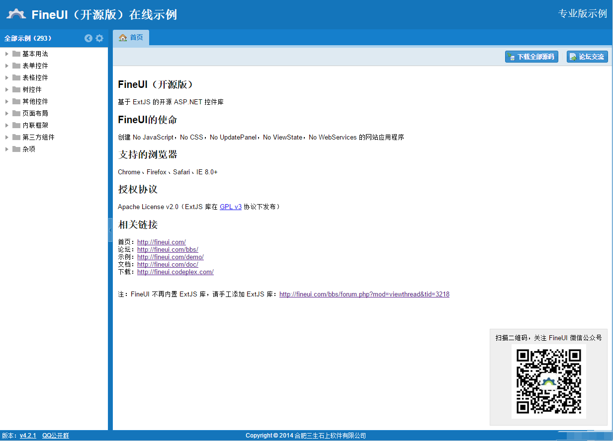Click the 表格控件 folder icon
Image resolution: width=613 pixels, height=441 pixels.
click(16, 77)
